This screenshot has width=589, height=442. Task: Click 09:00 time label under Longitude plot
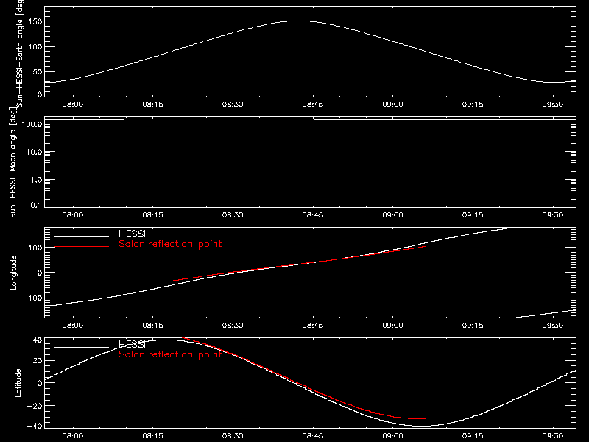pos(392,326)
